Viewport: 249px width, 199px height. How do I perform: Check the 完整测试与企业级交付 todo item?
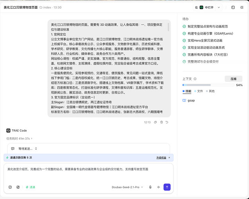click(200, 62)
